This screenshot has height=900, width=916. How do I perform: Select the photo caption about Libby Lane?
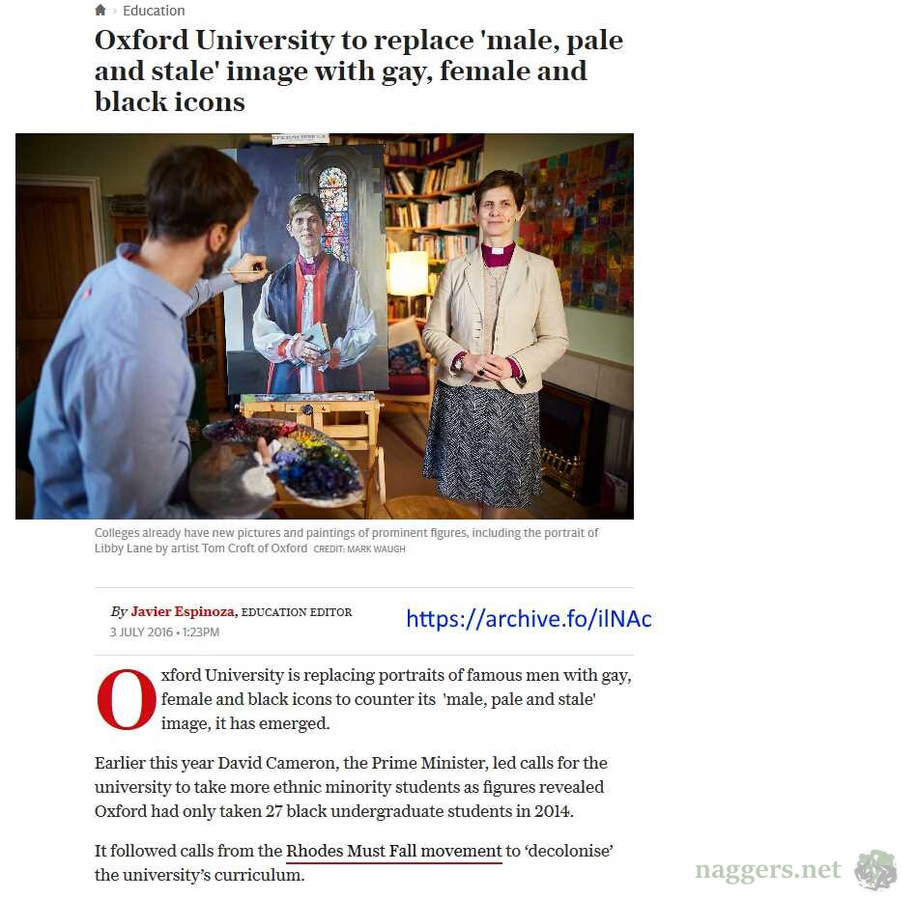(347, 541)
